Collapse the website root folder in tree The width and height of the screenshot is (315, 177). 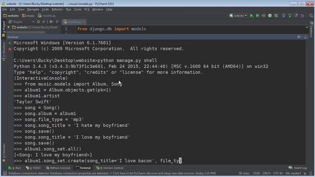click(x=9, y=28)
